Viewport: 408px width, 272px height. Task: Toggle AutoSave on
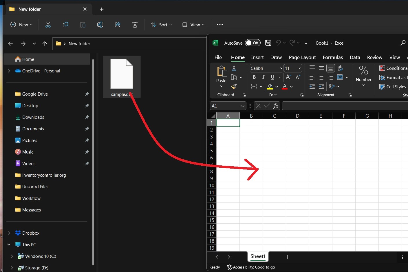(x=253, y=43)
